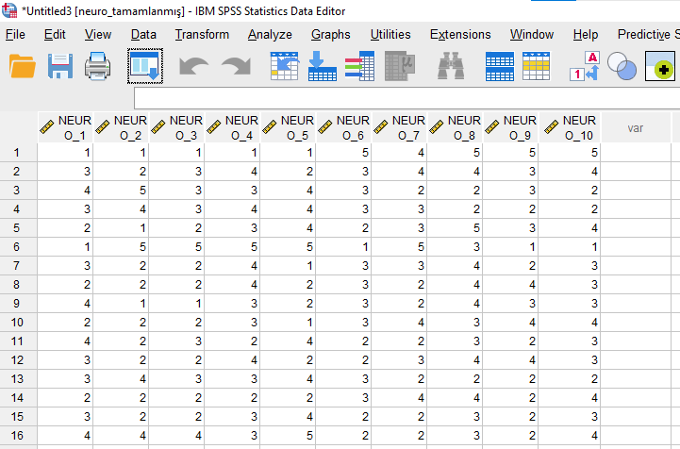680x449 pixels.
Task: Click the Insert cases icon
Action: point(500,66)
